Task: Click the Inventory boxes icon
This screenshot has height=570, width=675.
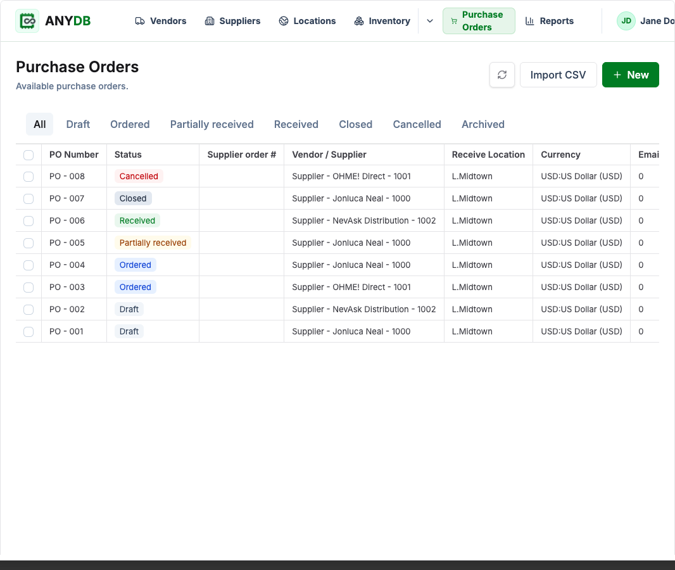Action: (359, 21)
